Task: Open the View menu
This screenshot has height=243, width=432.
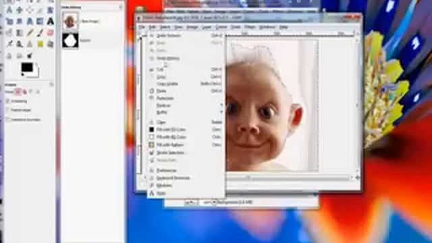Action: pyautogui.click(x=178, y=27)
